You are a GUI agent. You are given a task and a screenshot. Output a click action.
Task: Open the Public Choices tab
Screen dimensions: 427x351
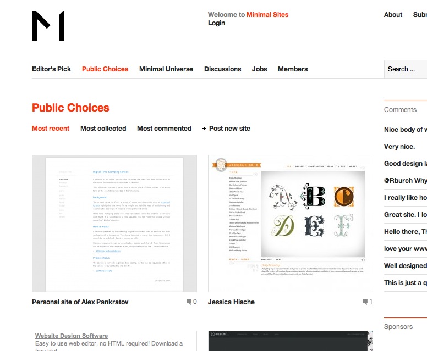point(105,69)
